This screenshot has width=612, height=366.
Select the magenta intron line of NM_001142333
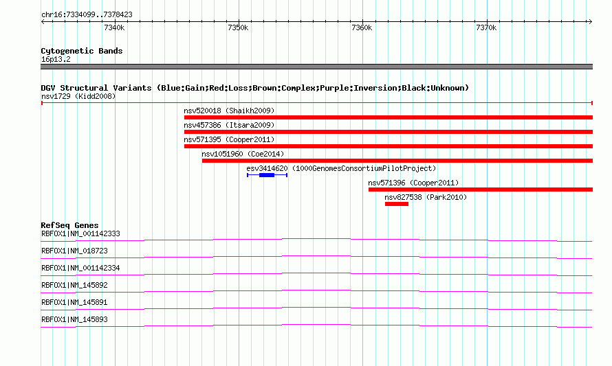pyautogui.click(x=316, y=239)
